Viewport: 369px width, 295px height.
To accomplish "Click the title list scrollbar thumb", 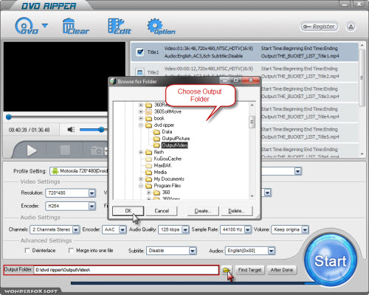I will tap(362, 77).
